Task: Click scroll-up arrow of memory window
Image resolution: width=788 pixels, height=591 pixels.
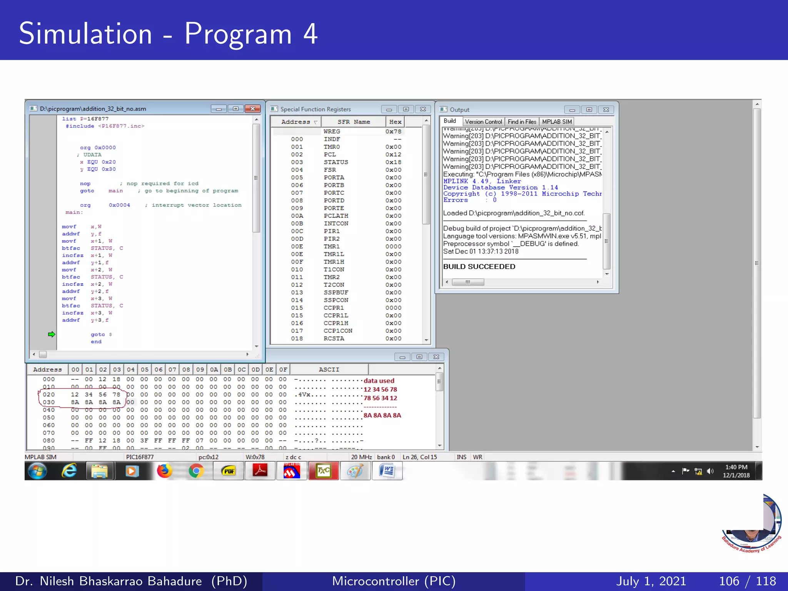Action: pyautogui.click(x=439, y=369)
